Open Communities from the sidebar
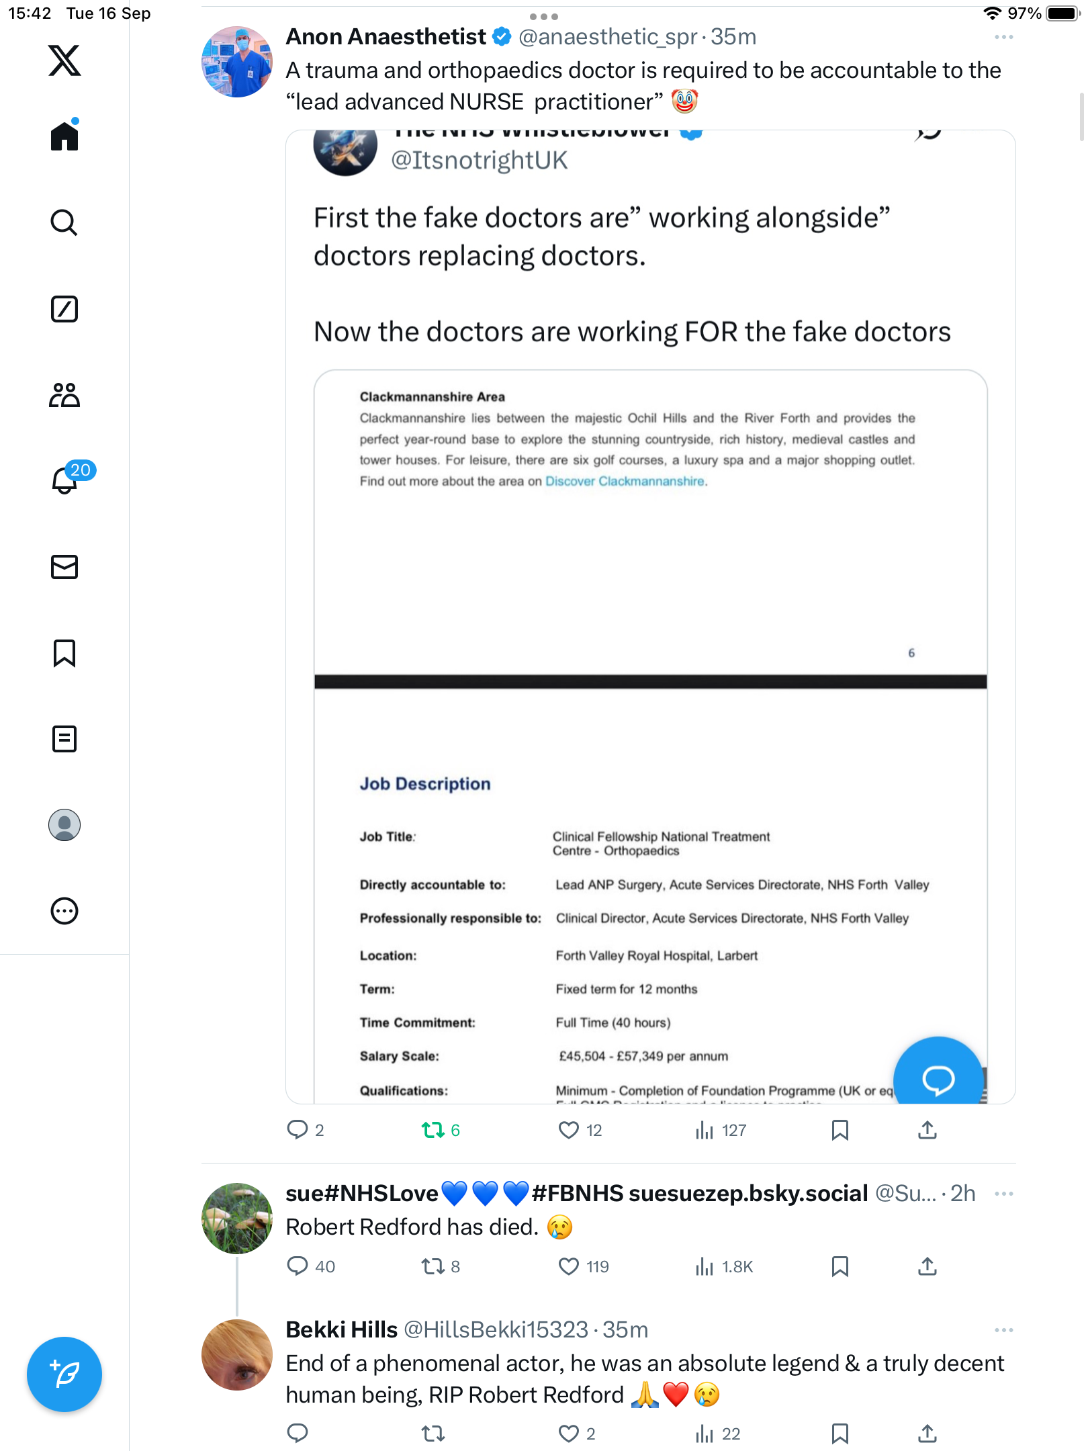 (x=64, y=395)
